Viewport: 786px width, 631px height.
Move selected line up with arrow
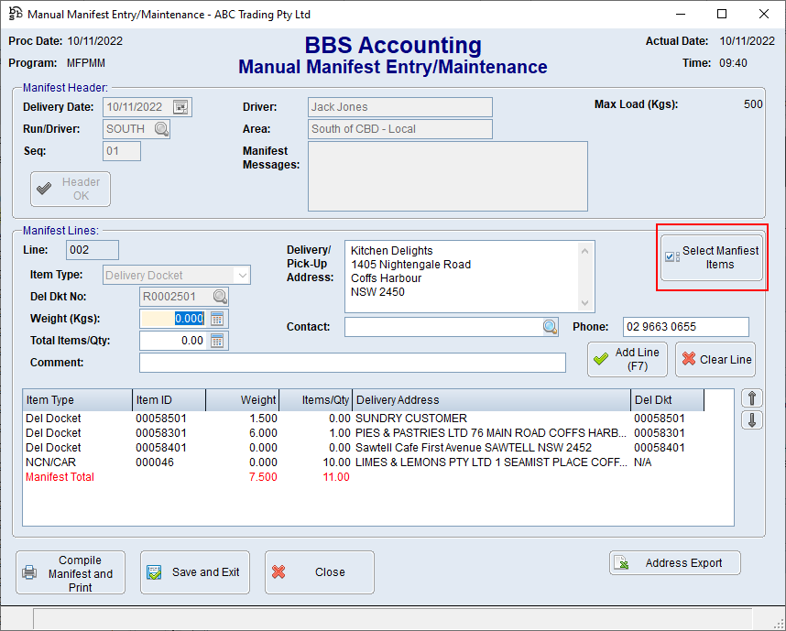click(751, 398)
